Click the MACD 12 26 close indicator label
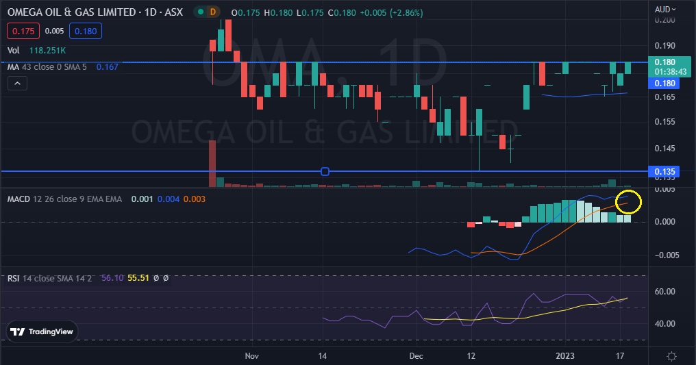The image size is (696, 365). [x=64, y=199]
